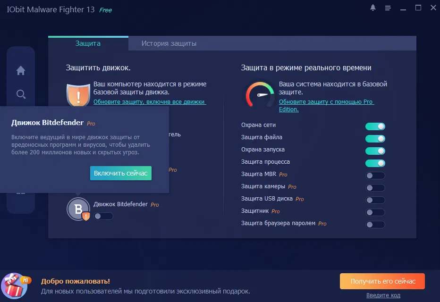Select the Защита tab
The width and height of the screenshot is (440, 302).
pyautogui.click(x=88, y=43)
